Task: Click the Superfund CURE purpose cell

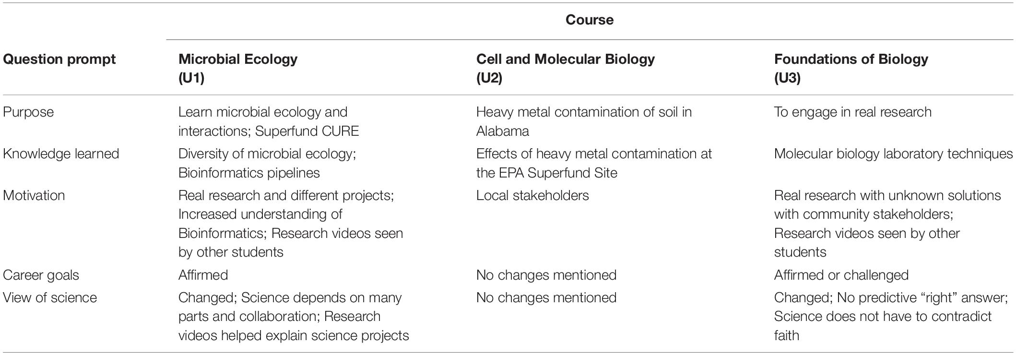Action: [269, 121]
